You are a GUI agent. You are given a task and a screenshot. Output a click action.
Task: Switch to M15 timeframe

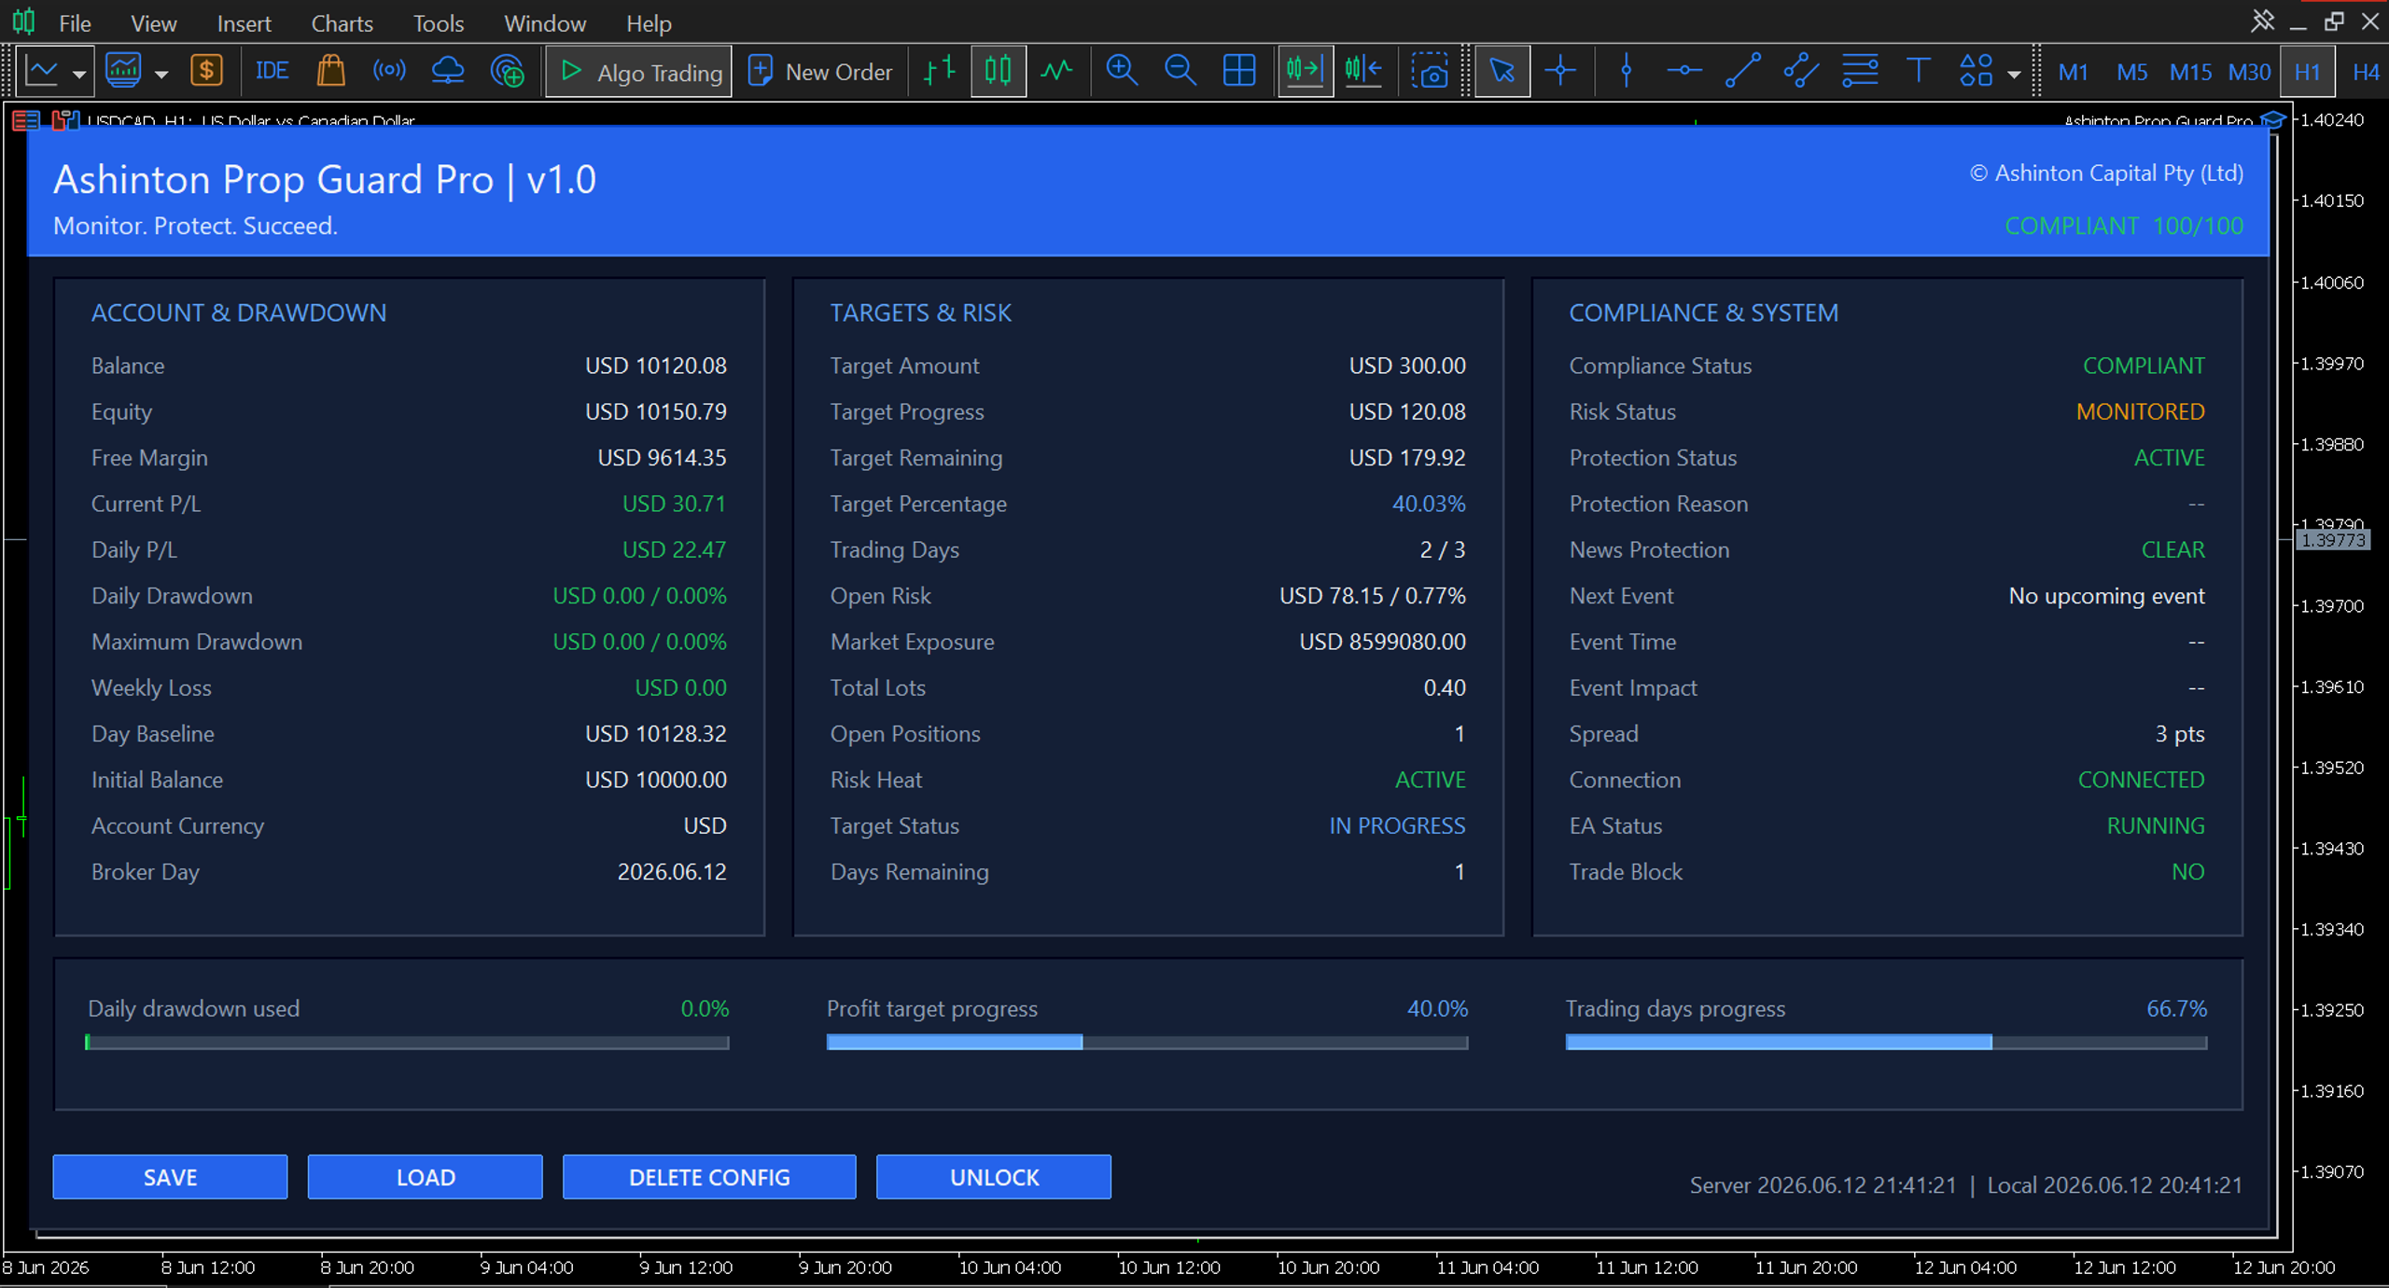(2190, 72)
